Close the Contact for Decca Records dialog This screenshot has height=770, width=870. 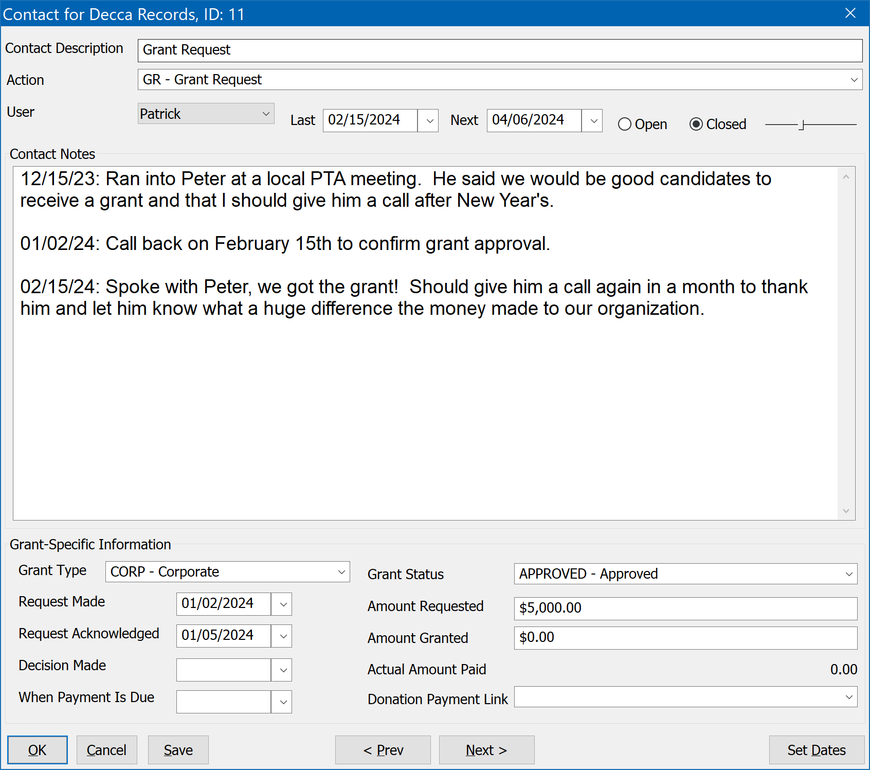(850, 13)
